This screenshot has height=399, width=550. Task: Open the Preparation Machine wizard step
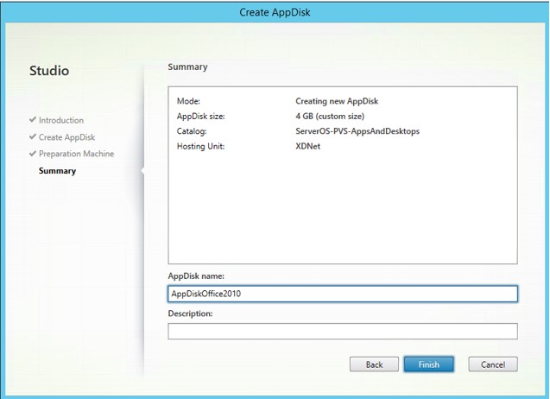(76, 154)
